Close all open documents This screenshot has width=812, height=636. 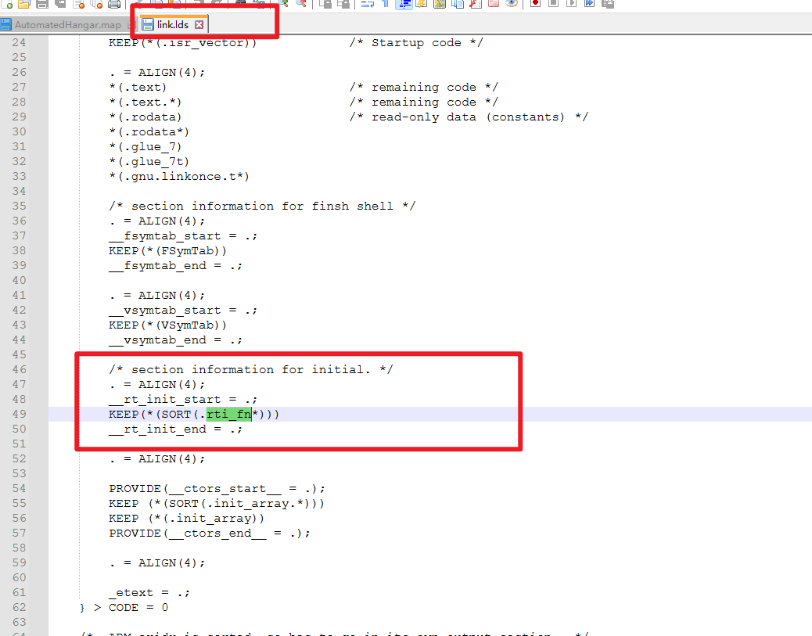[95, 4]
